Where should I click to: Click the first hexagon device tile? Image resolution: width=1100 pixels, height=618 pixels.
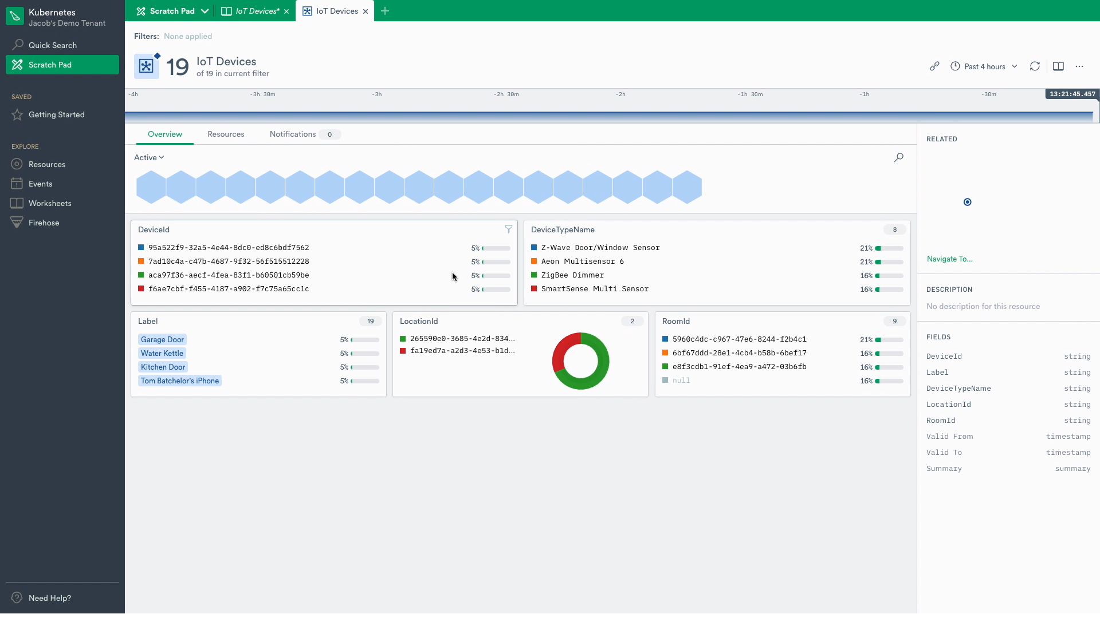coord(151,187)
